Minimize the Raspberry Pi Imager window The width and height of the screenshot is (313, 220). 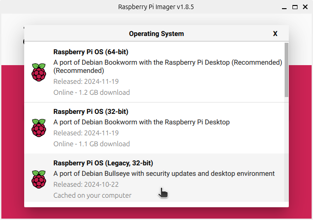tap(284, 8)
